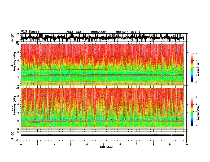Click the 9 minute tick on time axis
Viewport: 210px width, 162px height.
[x=170, y=145]
